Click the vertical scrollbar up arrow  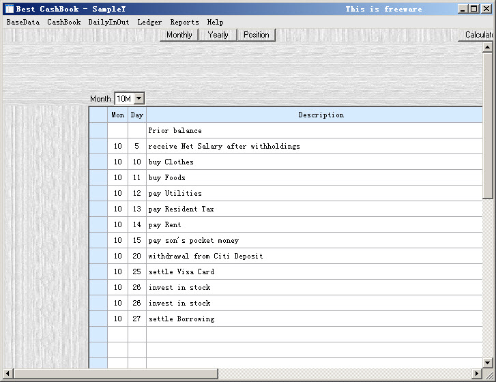[x=487, y=47]
